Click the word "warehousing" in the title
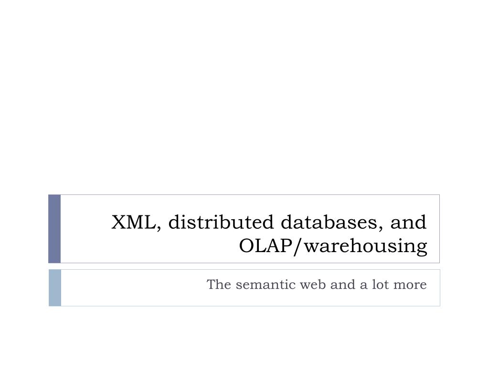 (x=365, y=246)
